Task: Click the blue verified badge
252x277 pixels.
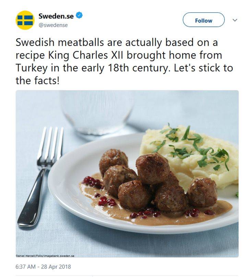Action: pos(79,15)
